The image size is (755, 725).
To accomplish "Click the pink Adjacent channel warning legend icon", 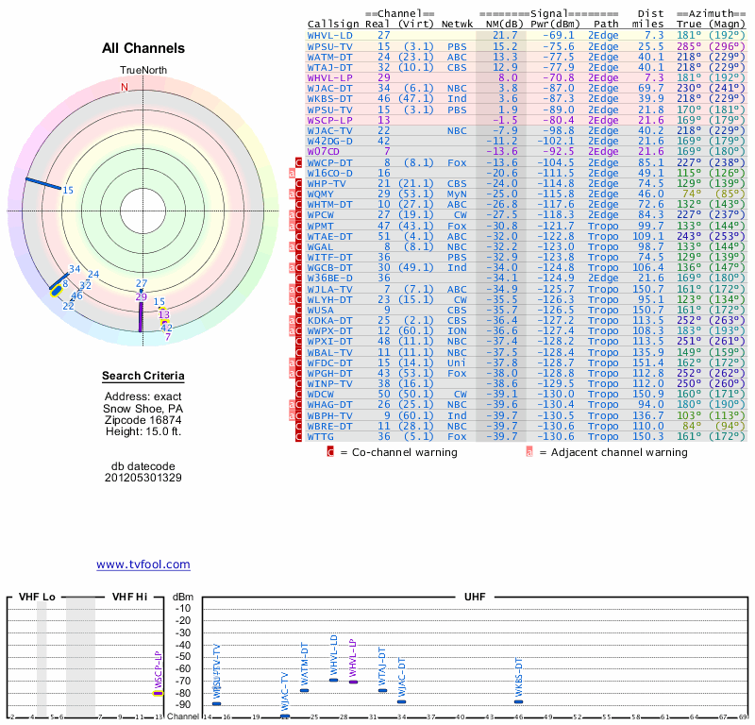I will [x=529, y=452].
